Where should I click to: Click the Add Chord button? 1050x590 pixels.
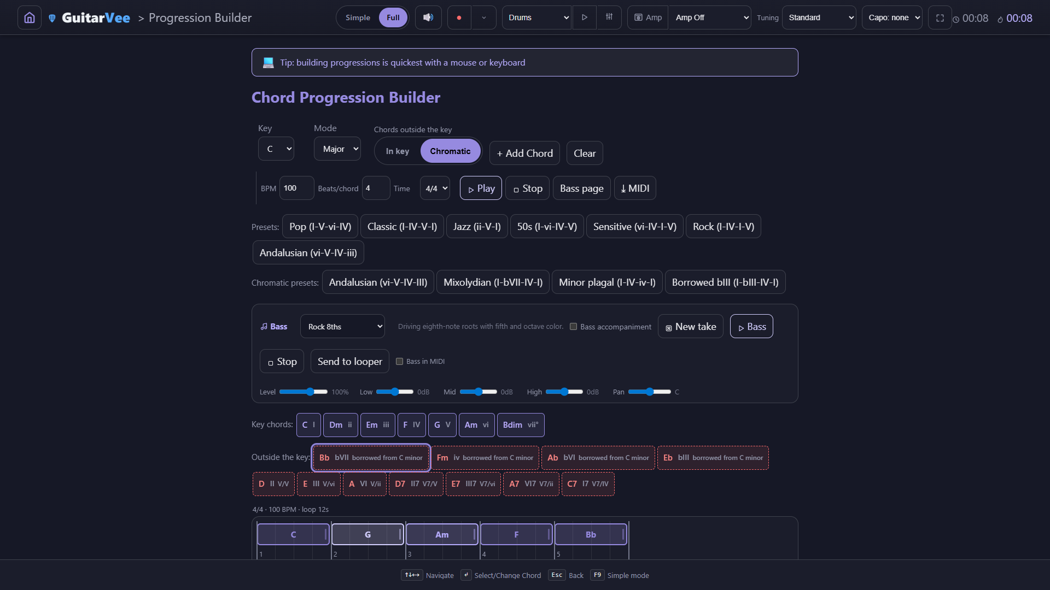tap(524, 153)
